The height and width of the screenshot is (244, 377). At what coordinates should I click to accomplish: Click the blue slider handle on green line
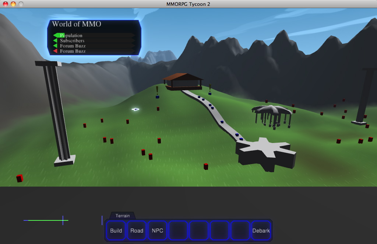point(63,220)
